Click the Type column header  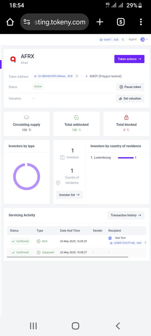pyautogui.click(x=40, y=231)
